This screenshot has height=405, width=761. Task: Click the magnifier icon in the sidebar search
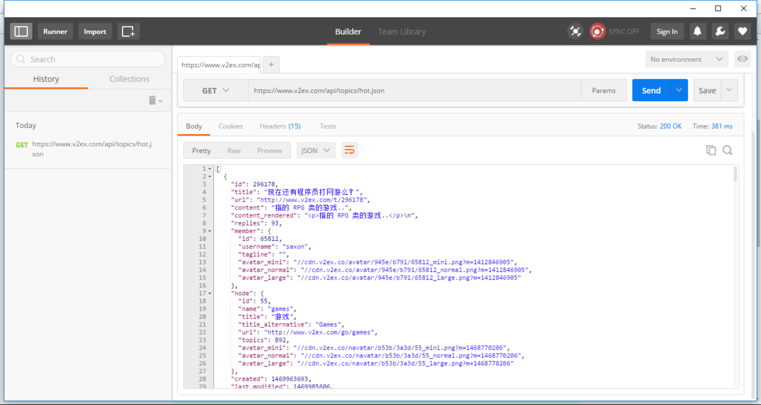tap(21, 59)
